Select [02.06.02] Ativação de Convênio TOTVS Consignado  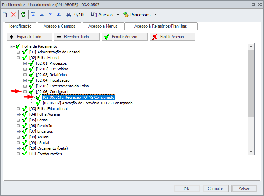click(87, 103)
